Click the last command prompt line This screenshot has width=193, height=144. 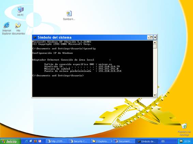coord(58,76)
